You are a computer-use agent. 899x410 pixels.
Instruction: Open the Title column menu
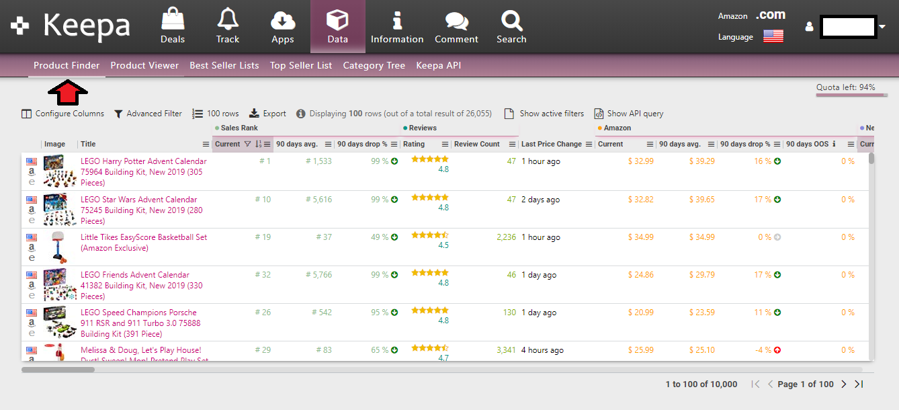(206, 144)
